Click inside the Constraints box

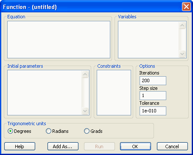[114, 92]
